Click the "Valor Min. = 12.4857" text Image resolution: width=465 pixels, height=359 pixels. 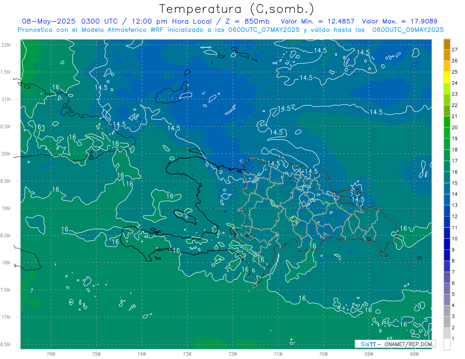pyautogui.click(x=319, y=21)
